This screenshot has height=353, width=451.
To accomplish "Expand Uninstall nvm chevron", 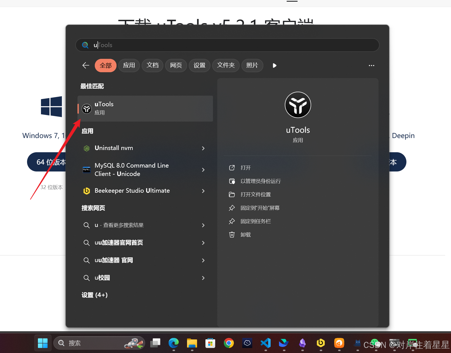I will click(203, 148).
